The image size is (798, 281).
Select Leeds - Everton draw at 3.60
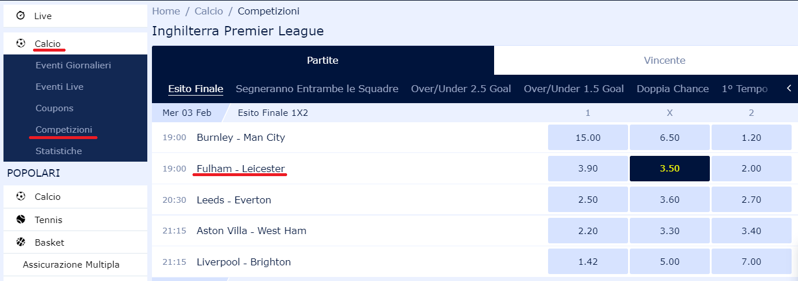[x=670, y=200]
